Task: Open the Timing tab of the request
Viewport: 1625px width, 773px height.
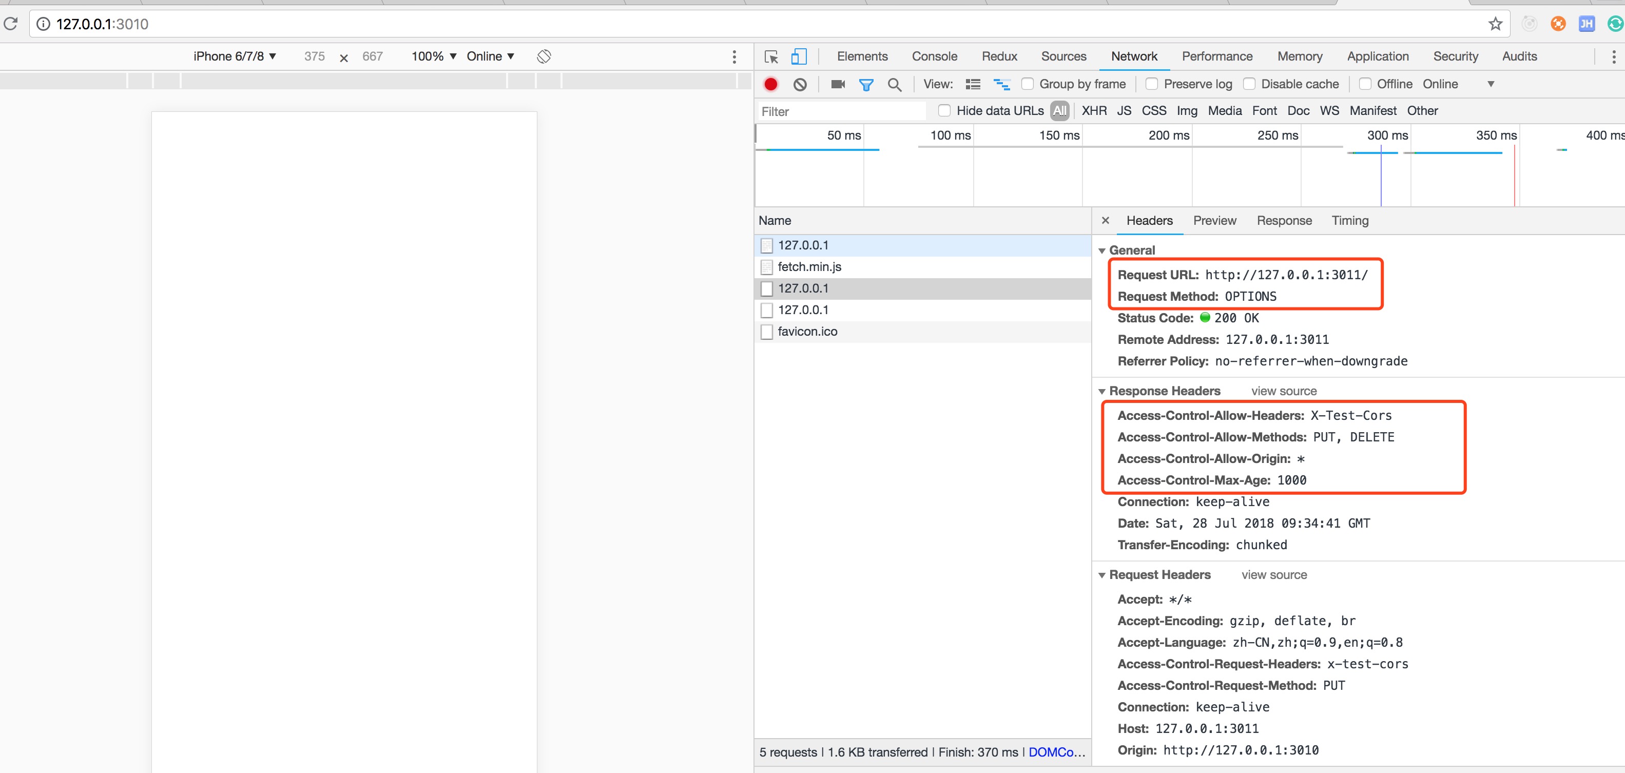Action: click(1349, 220)
